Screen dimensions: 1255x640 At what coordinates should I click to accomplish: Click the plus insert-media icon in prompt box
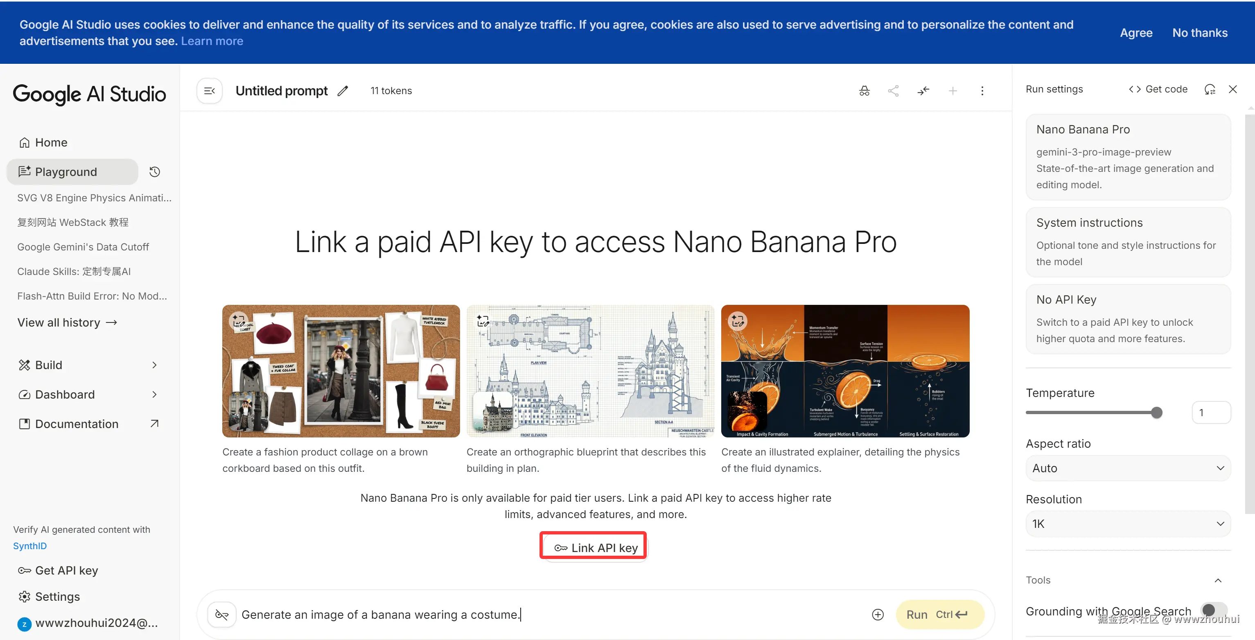[x=878, y=615]
